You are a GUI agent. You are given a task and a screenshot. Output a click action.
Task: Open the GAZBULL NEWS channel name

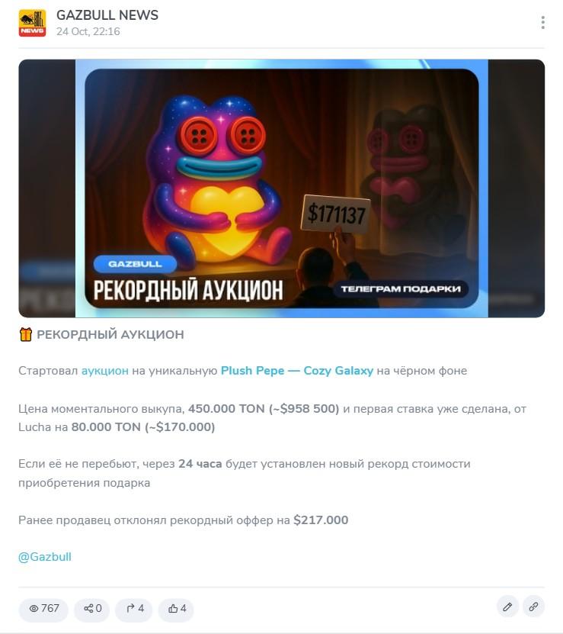[x=107, y=15]
